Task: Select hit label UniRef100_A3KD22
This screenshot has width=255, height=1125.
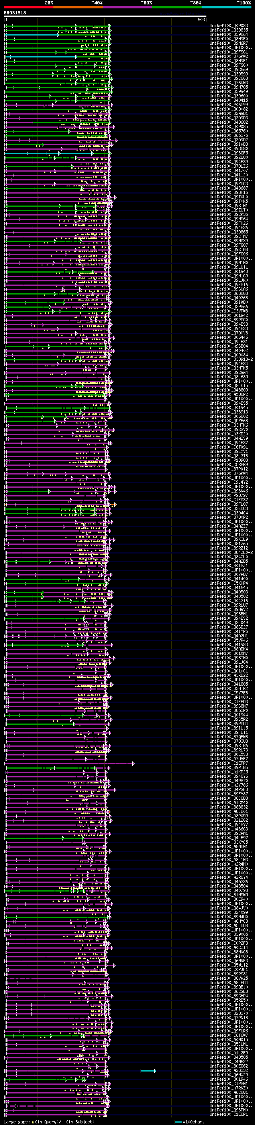Action: [229, 675]
